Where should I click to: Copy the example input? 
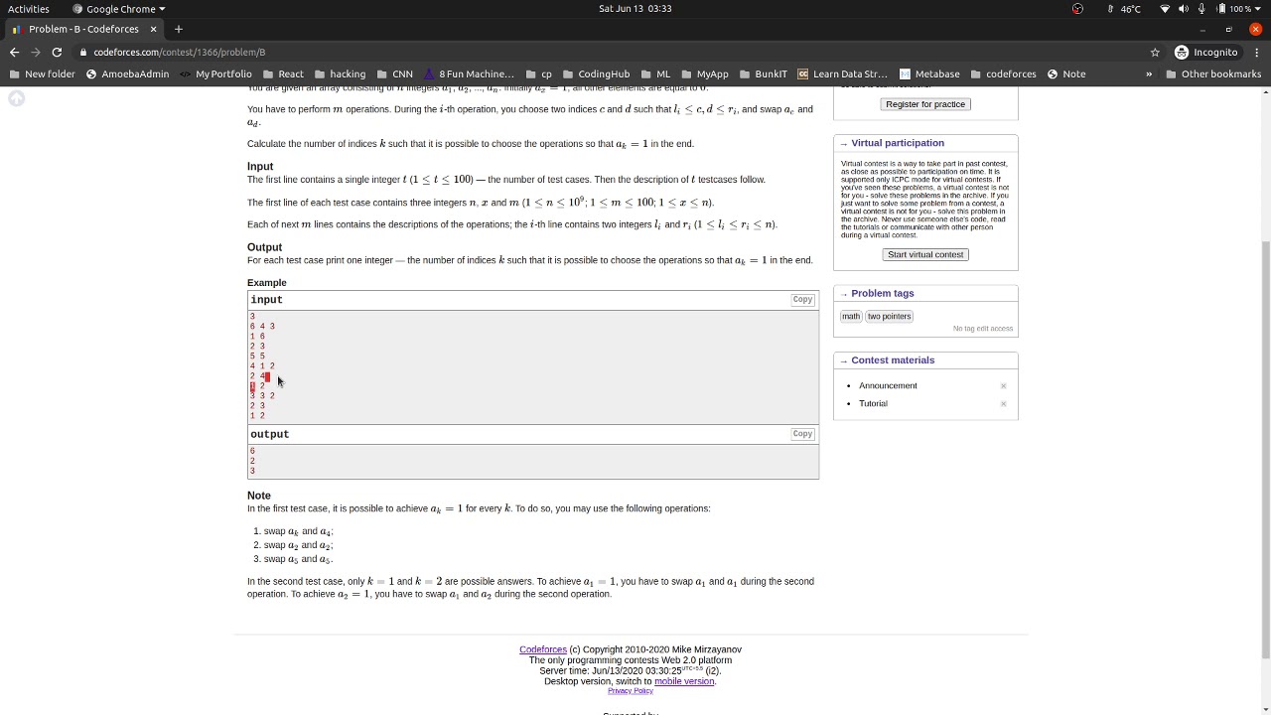[x=802, y=299]
